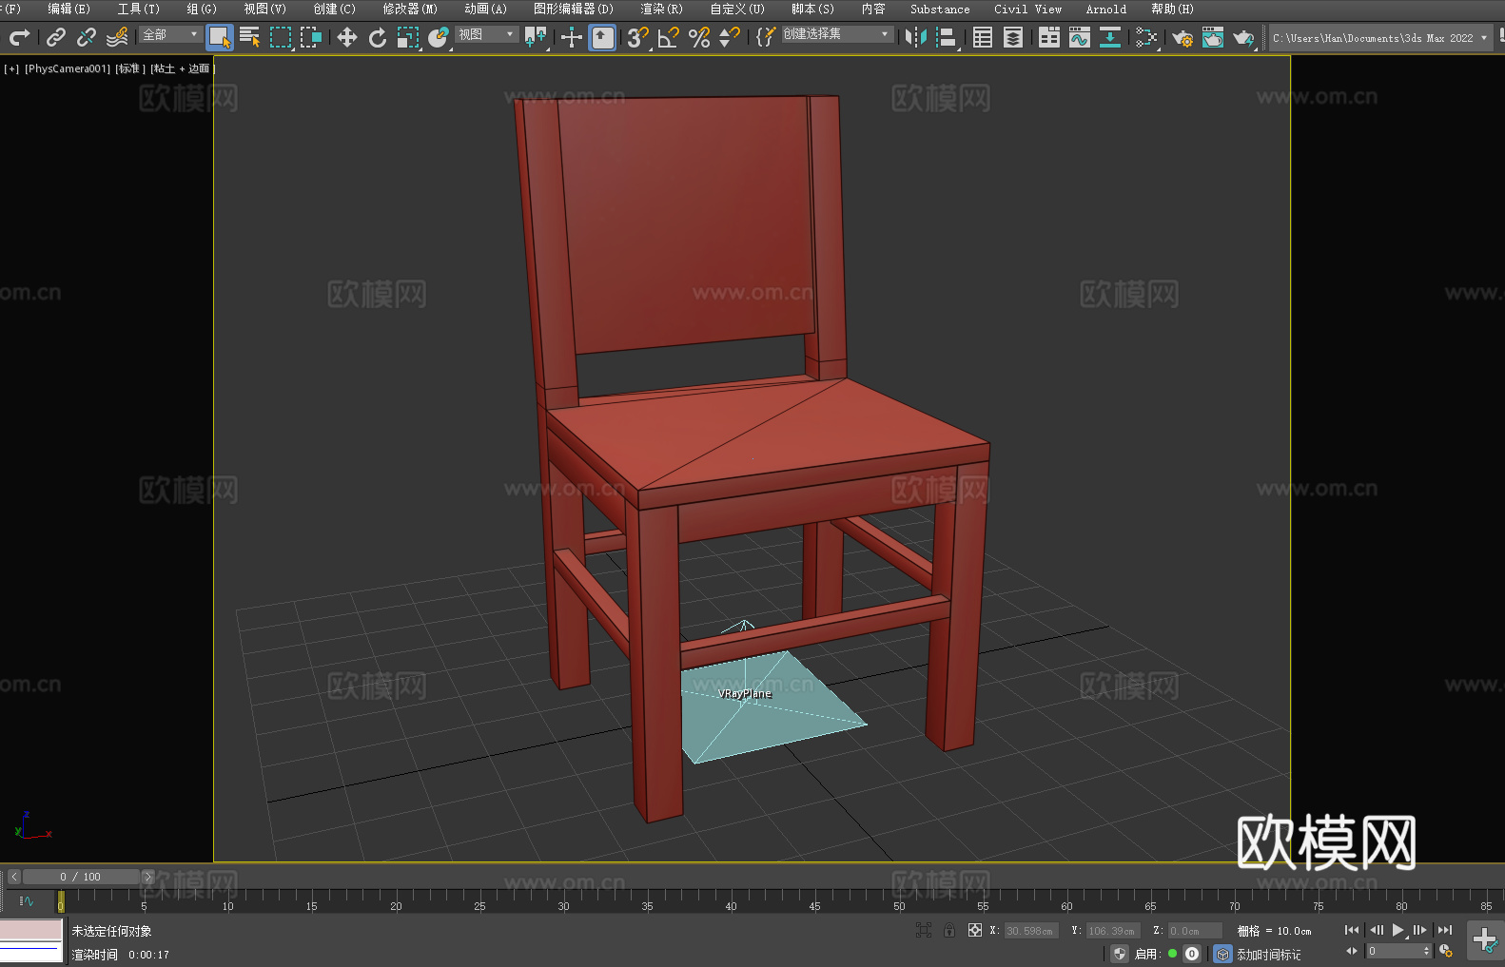This screenshot has height=967, width=1505.
Task: Open selection filter 全部 dropdown
Action: click(170, 34)
